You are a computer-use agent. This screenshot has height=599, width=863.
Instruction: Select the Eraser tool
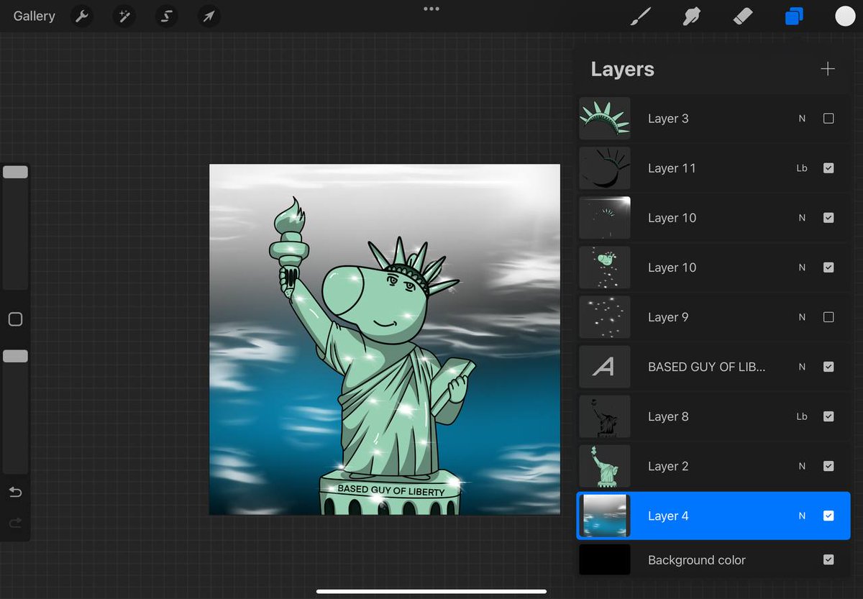click(742, 16)
